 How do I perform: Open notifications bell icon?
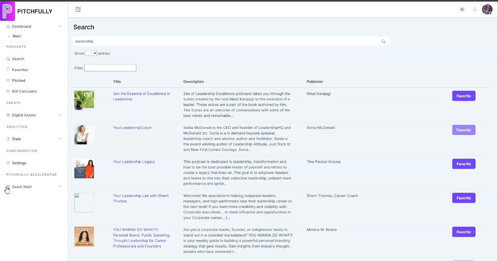[x=475, y=9]
